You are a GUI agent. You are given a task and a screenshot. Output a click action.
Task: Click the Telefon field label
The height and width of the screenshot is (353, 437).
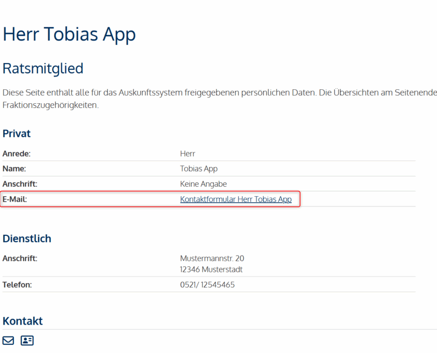pyautogui.click(x=17, y=284)
